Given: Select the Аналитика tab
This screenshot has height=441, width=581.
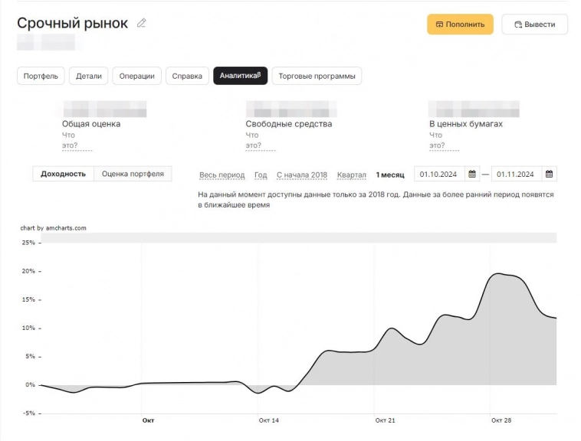Looking at the screenshot, I should click(240, 76).
